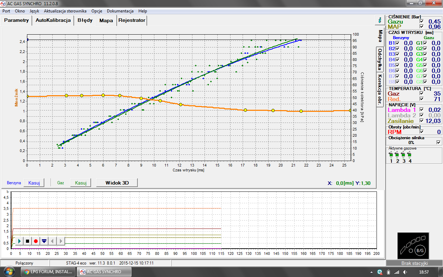Open the Aktualizacja sterownika menu

[x=65, y=11]
